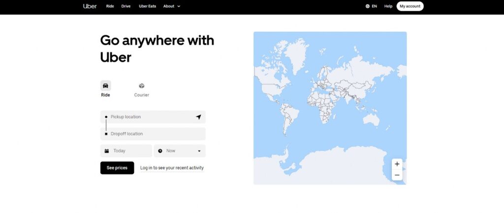Click the globe language icon
Viewport: 504px width, 213px height.
[x=368, y=6]
